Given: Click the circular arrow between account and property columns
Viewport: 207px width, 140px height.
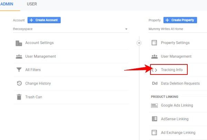Looking at the screenshot, I should pos(139,43).
